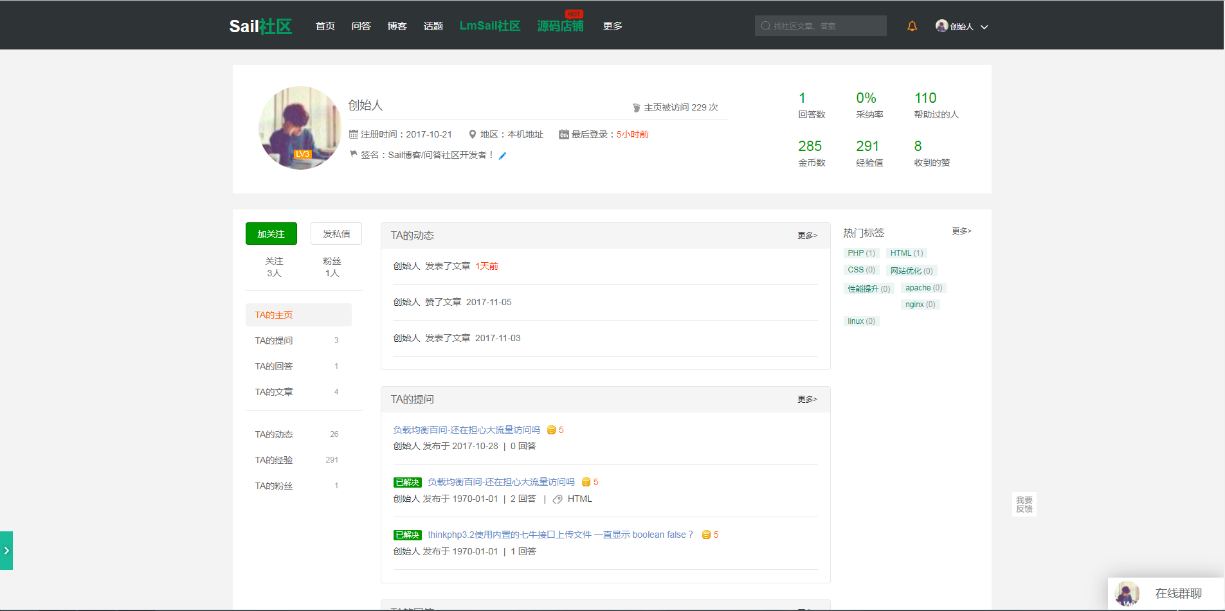The height and width of the screenshot is (611, 1225).
Task: Select TA的回答 in sidebar
Action: 298,366
